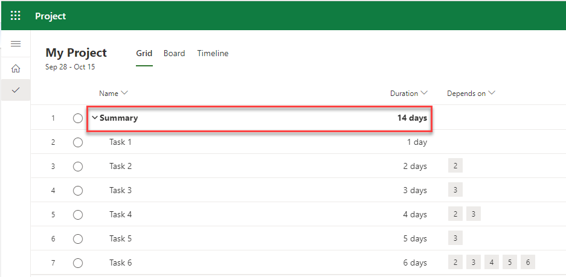Click the Project app name in header
This screenshot has height=277, width=566.
point(51,16)
